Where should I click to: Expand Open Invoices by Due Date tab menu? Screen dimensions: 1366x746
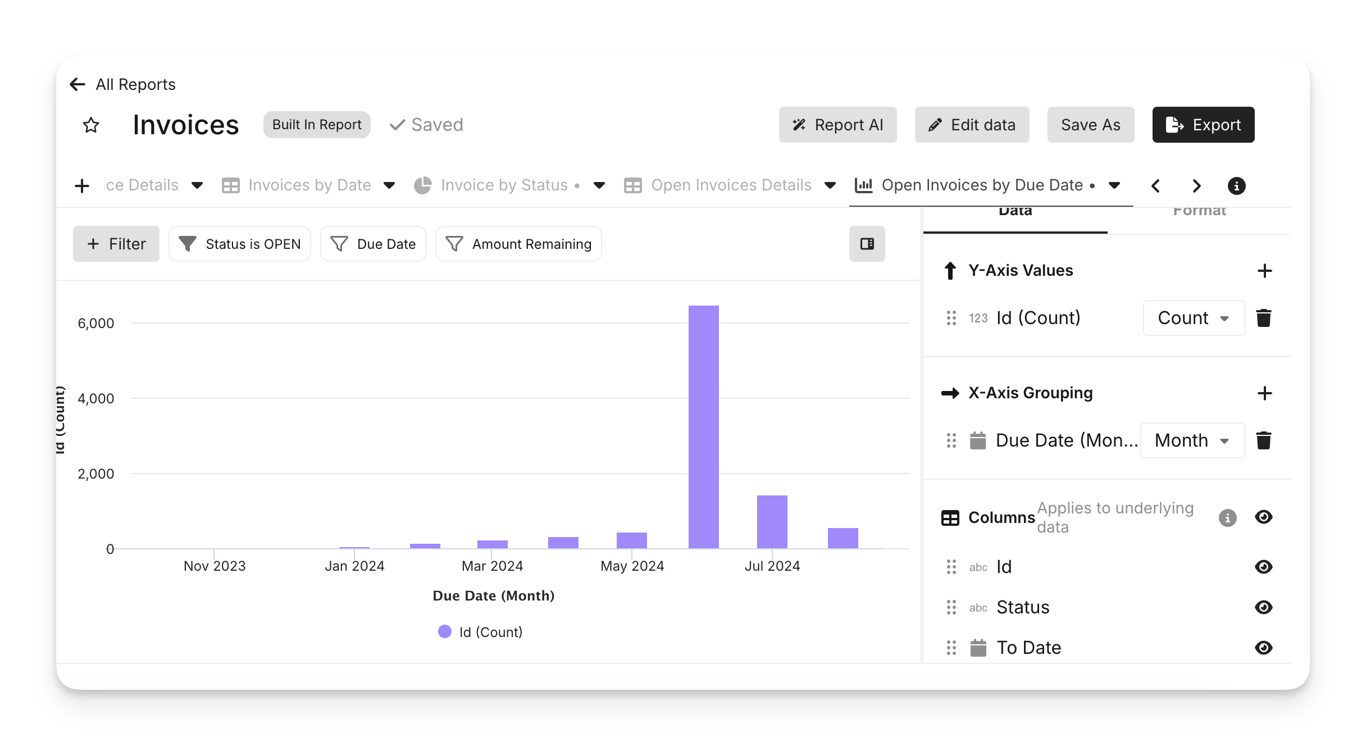[x=1115, y=185]
